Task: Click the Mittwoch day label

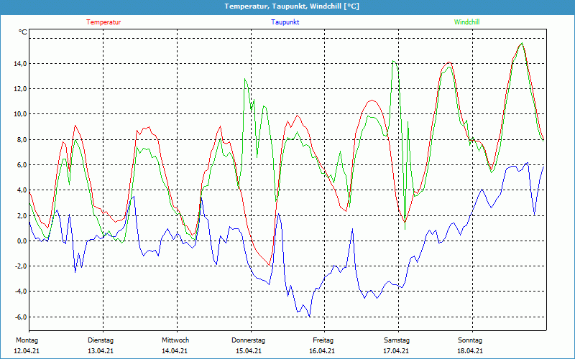Action: coord(175,340)
